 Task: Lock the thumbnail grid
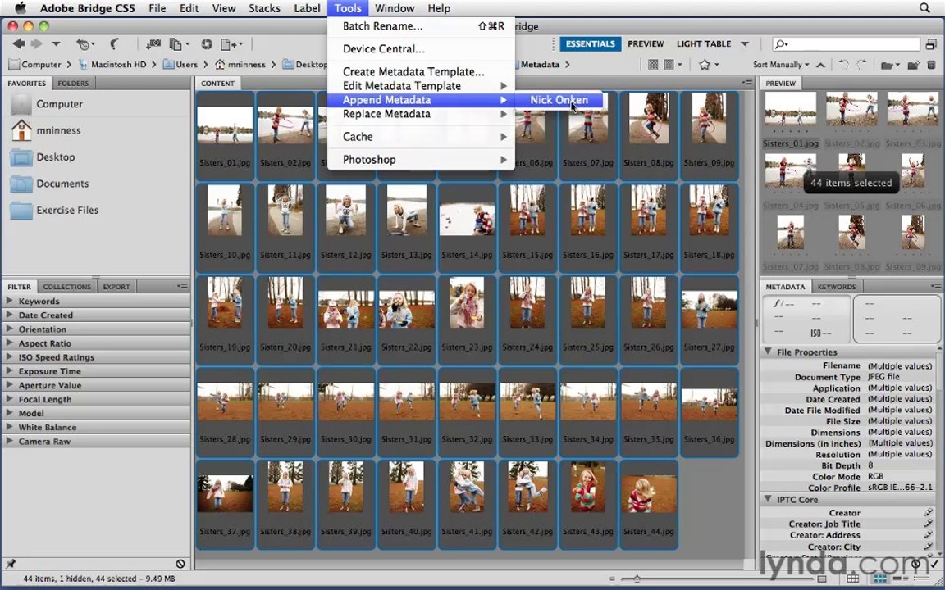853,579
